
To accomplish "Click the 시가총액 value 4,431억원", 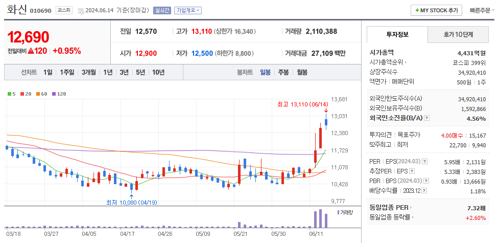I will [471, 53].
